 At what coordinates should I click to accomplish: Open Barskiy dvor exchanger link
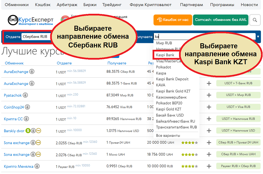point(14,131)
